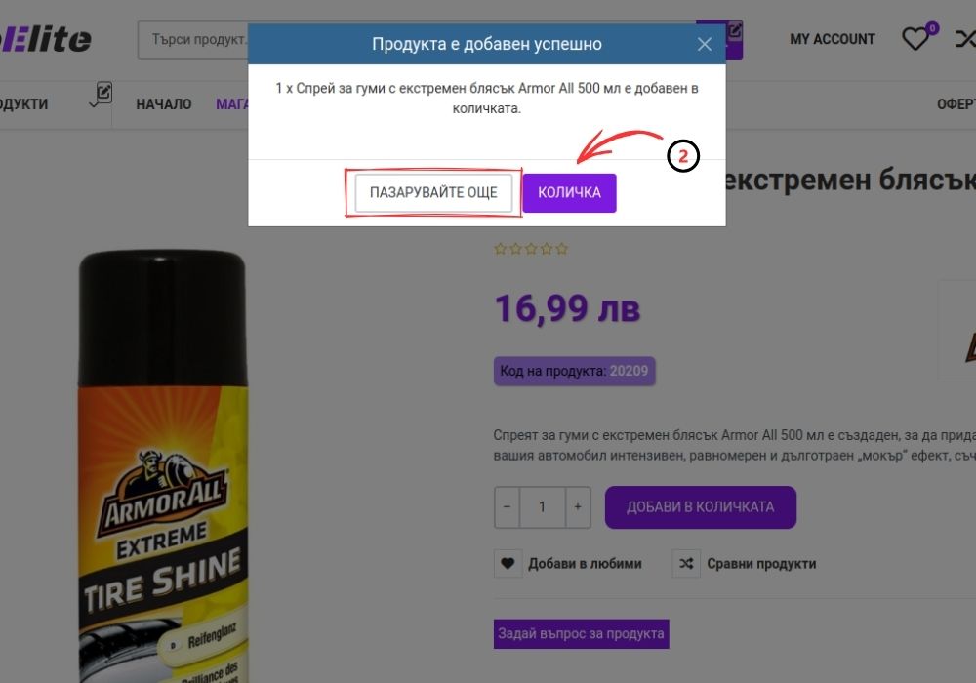Viewport: 976px width, 683px height.
Task: Rate product using the last star
Action: [562, 249]
